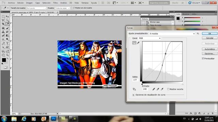The height and width of the screenshot is (122, 218).
Task: Pick the white point eyedropper in Curvas
Action: click(162, 89)
